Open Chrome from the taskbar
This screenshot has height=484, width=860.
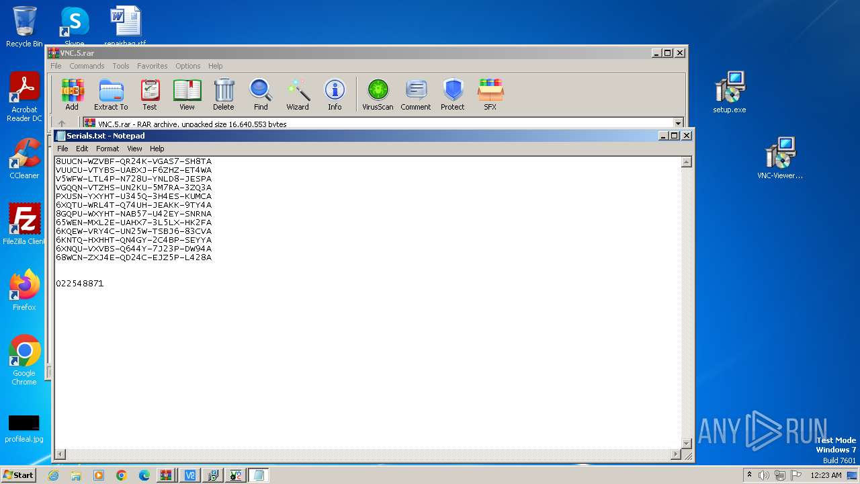click(122, 475)
